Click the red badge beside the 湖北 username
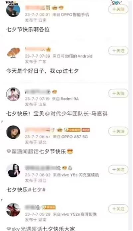Viewport: 133px width, 231px height. point(86,130)
